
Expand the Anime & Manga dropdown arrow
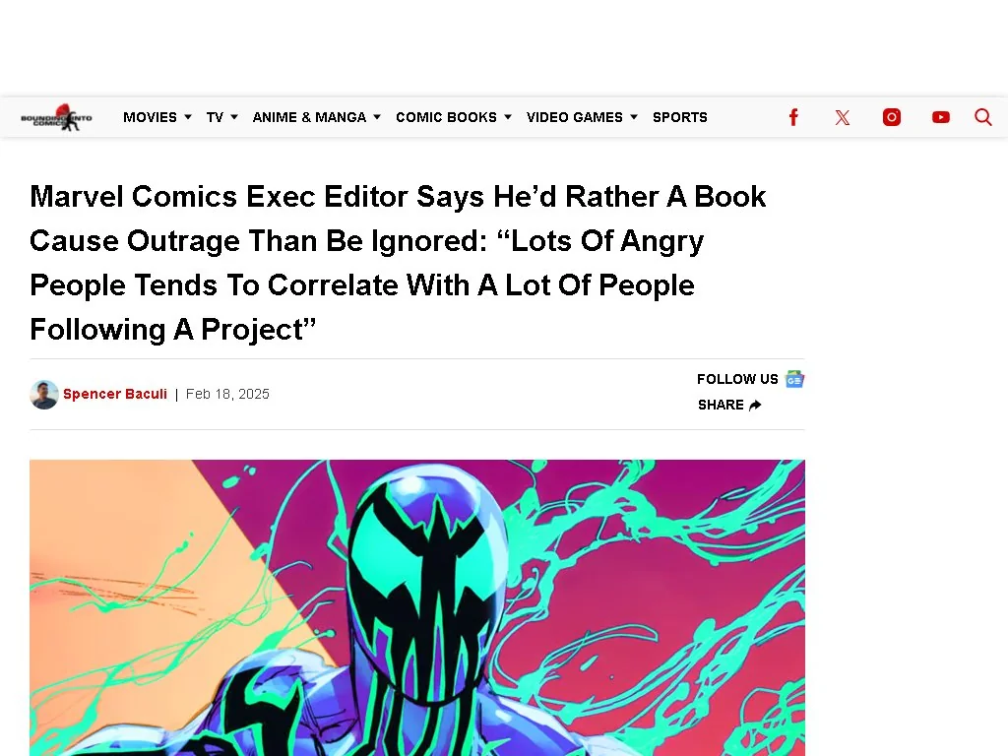coord(377,117)
